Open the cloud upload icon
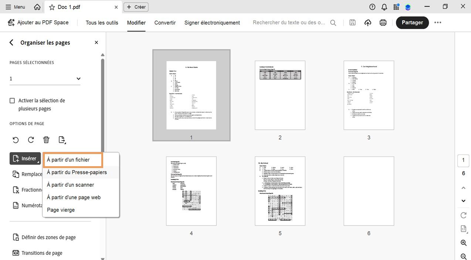Image resolution: width=471 pixels, height=260 pixels. 367,23
